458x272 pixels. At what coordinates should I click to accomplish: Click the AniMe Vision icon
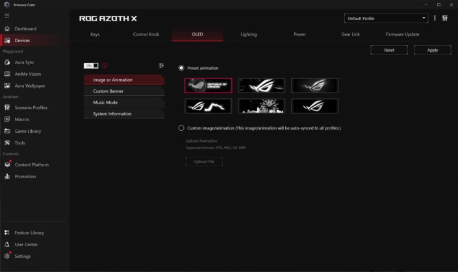coord(7,74)
